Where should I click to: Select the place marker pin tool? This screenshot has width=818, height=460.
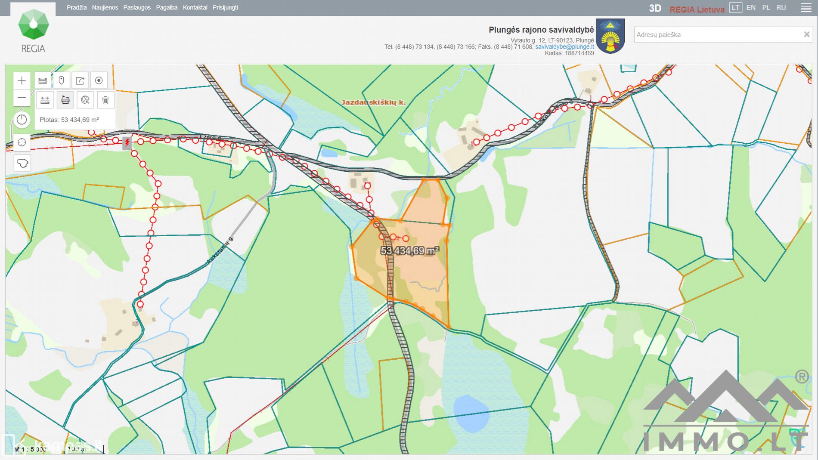click(x=61, y=80)
